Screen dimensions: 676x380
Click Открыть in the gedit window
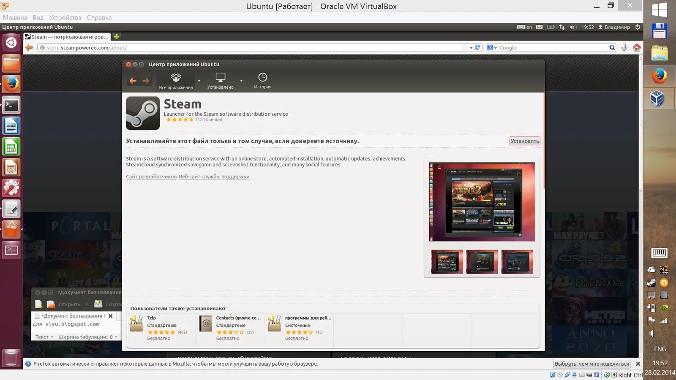[64, 304]
